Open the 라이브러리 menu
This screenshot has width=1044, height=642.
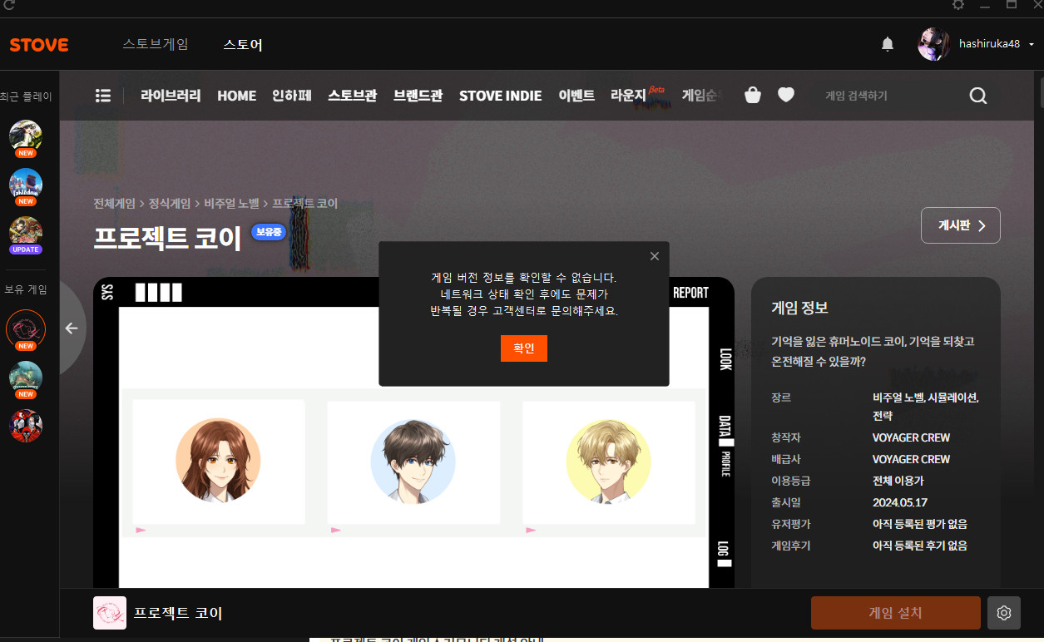(x=171, y=96)
